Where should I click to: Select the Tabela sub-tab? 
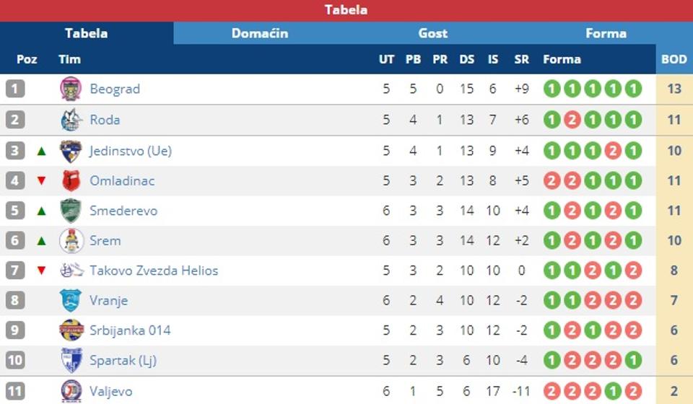87,33
